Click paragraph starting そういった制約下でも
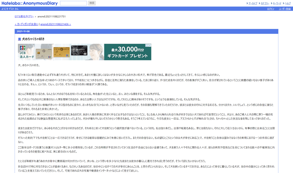Screen dimensions: 293x173 point(146,140)
